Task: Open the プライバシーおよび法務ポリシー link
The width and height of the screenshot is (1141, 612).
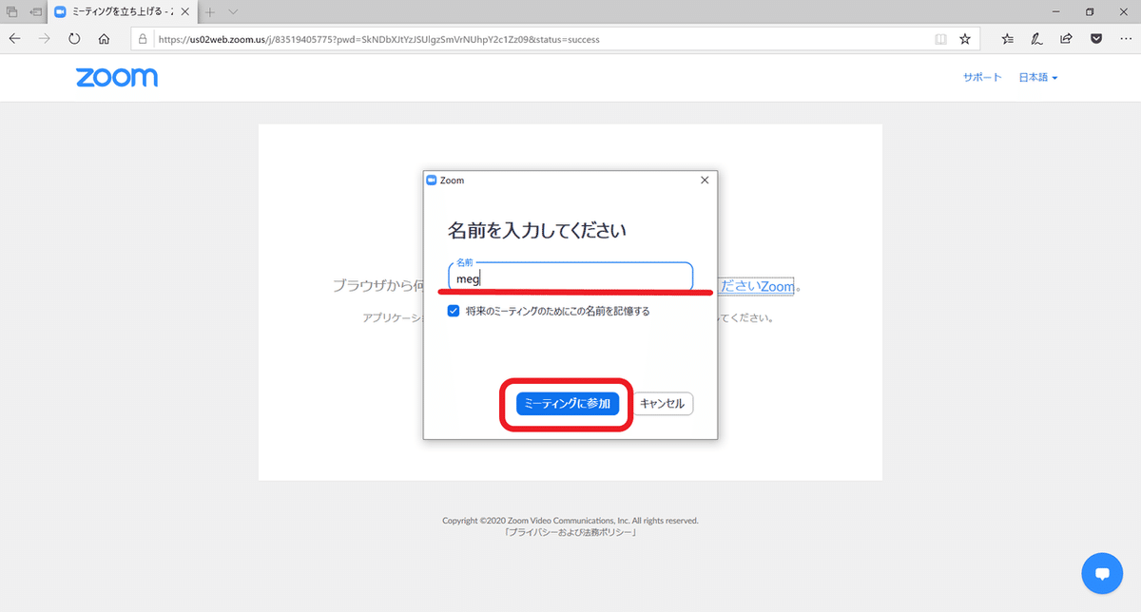Action: 570,532
